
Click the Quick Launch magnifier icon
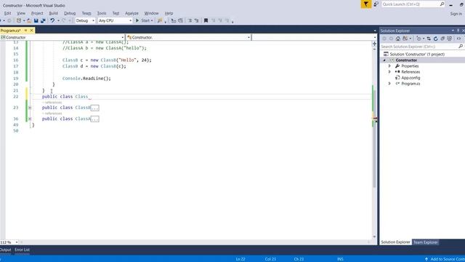[x=442, y=4]
